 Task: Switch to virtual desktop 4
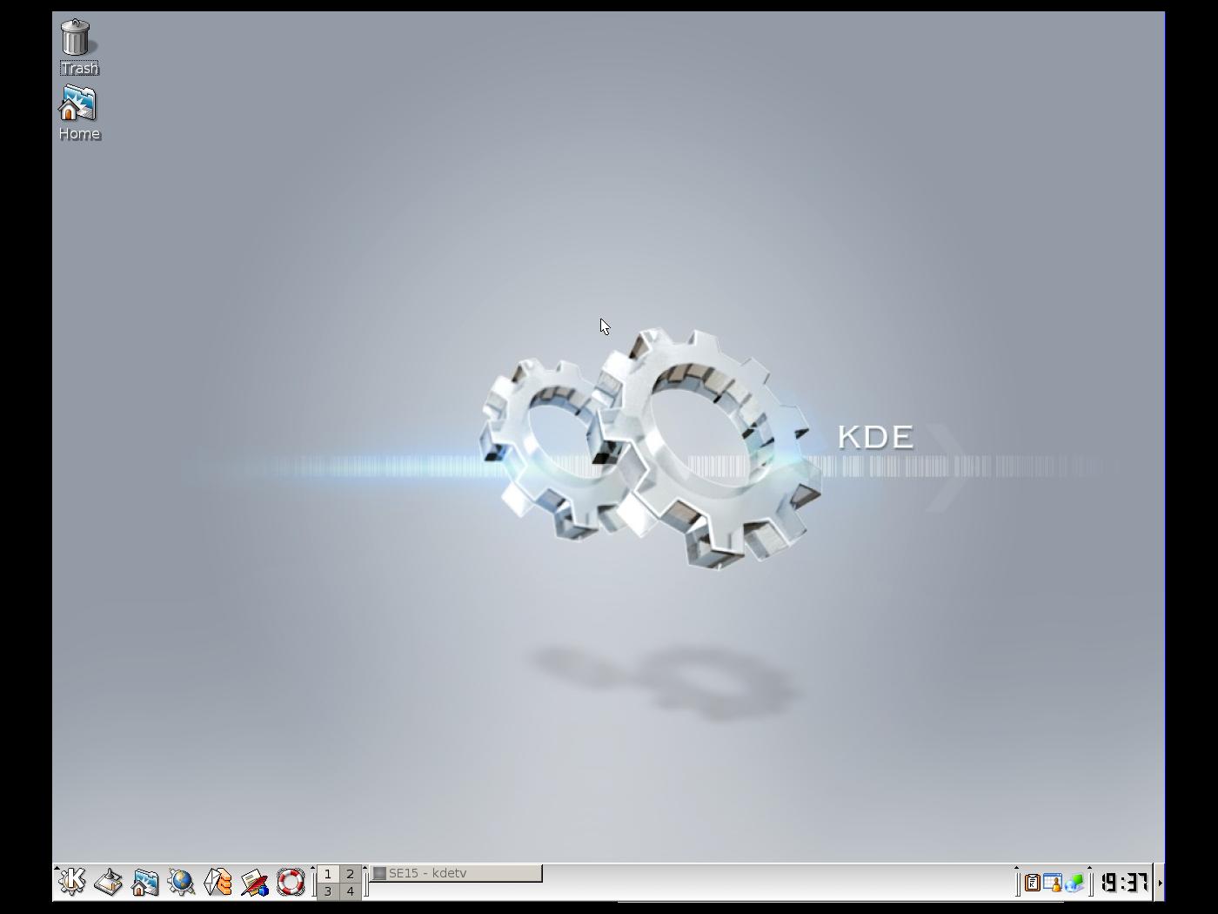[351, 891]
